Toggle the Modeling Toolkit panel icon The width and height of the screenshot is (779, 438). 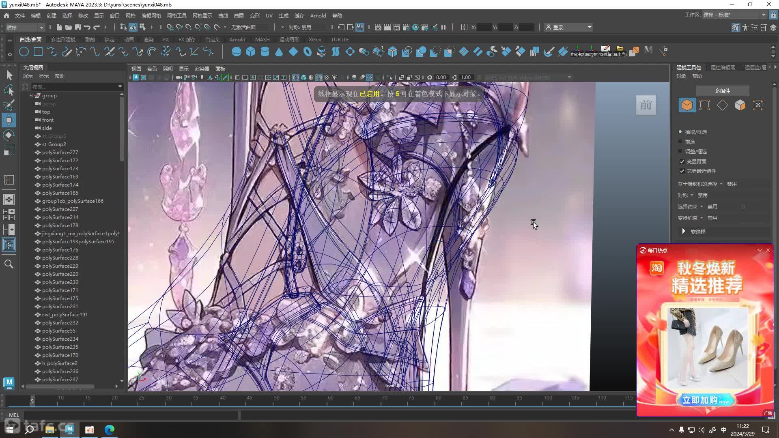pos(735,27)
